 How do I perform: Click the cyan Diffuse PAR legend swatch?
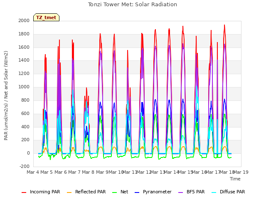tap(214, 192)
